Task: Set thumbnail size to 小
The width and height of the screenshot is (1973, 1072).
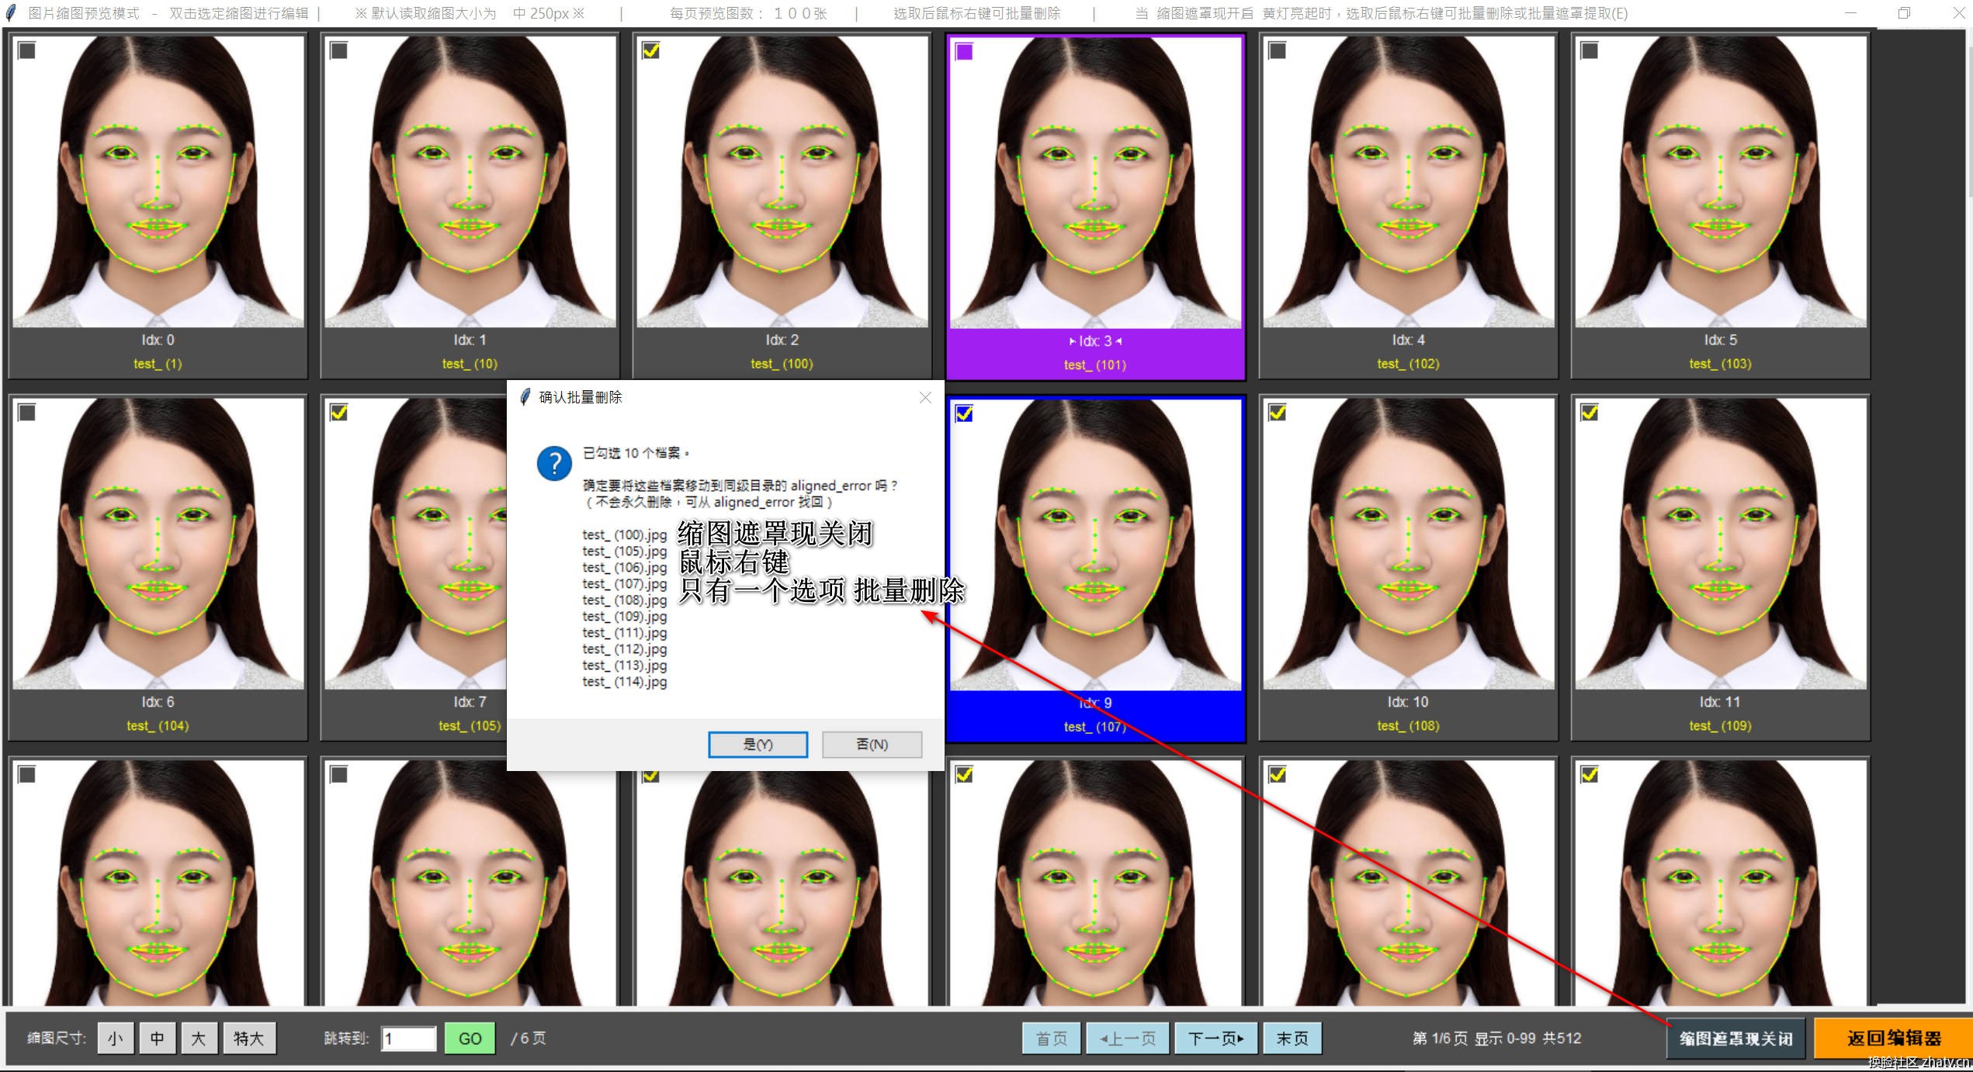Action: point(116,1038)
